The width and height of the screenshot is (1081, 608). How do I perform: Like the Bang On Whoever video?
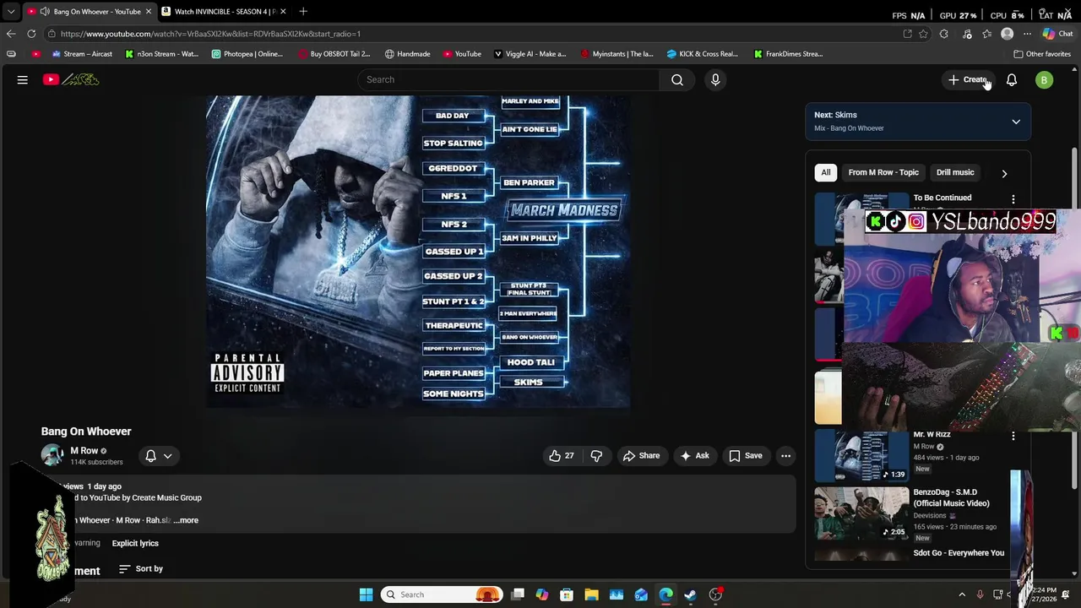click(x=562, y=456)
